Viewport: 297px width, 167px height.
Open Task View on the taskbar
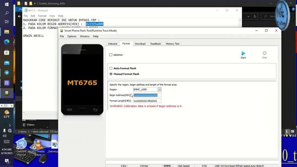pos(6,22)
